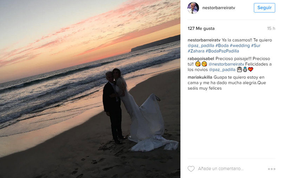Open @paz_padilla mention in the caption
This screenshot has width=281, height=178.
[x=201, y=46]
